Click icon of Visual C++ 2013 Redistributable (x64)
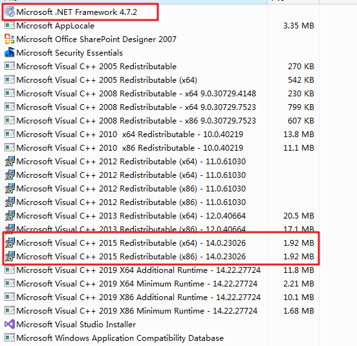The image size is (357, 346). pos(10,215)
